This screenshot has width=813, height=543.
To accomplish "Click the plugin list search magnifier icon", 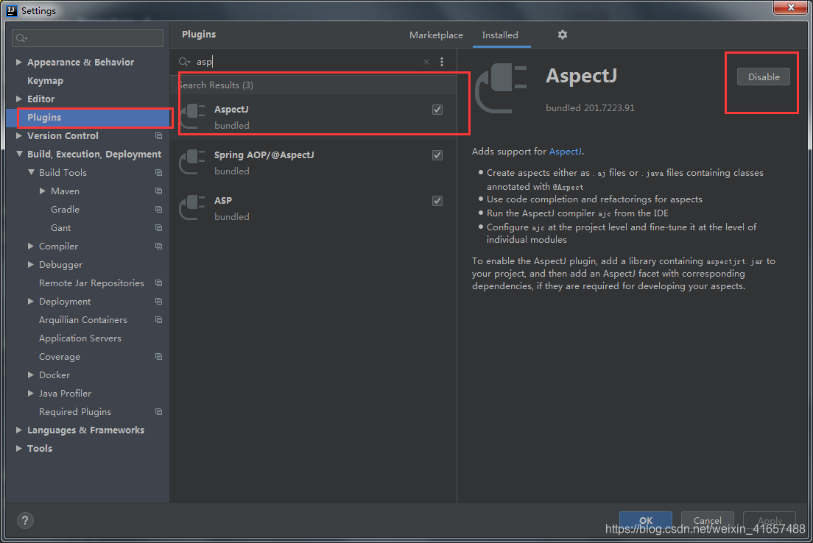I will tap(185, 62).
